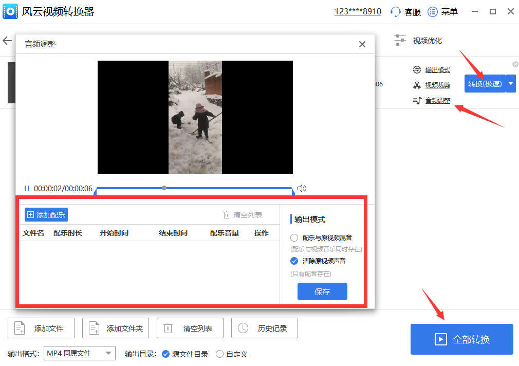
Task: Click the file icon in 添加文件夹 button
Action: [x=94, y=328]
